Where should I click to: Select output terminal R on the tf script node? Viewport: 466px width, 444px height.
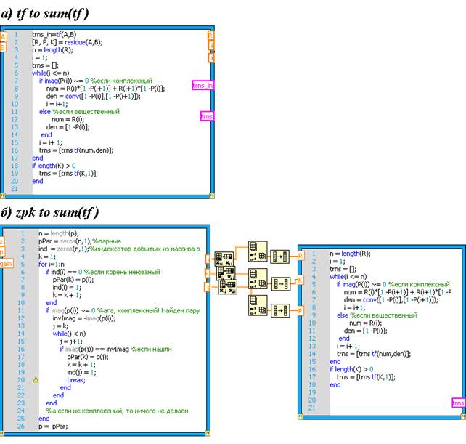[210, 36]
